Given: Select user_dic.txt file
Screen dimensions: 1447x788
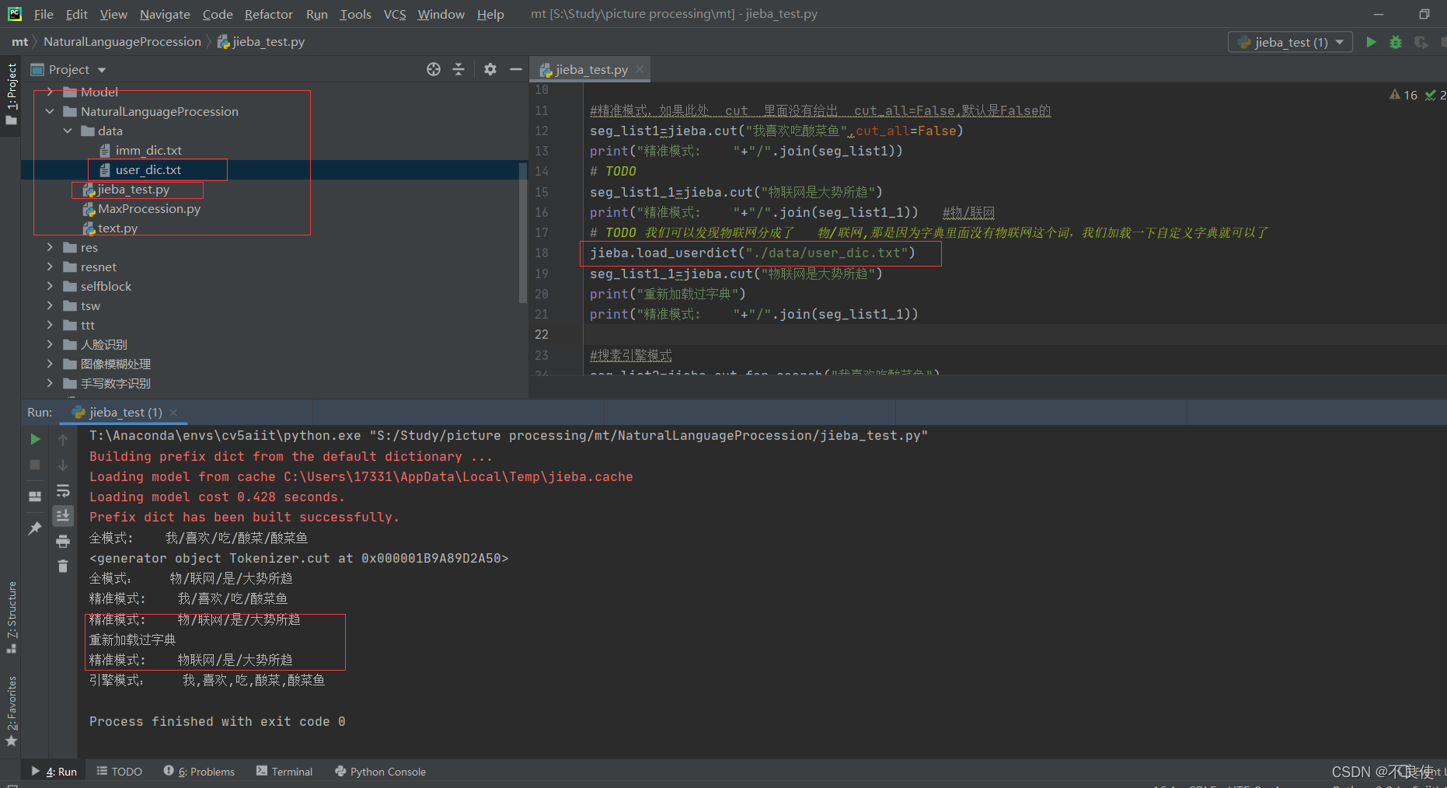Looking at the screenshot, I should [x=148, y=169].
